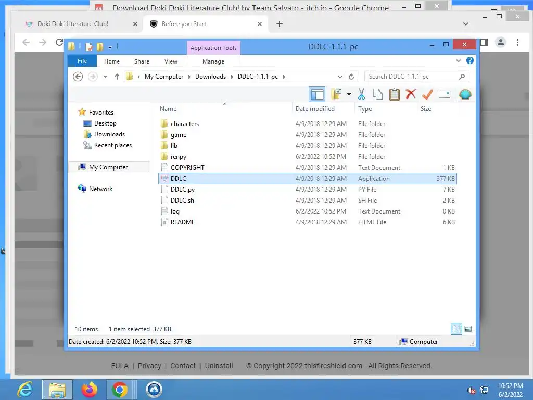Click the Copy documents icon
The width and height of the screenshot is (533, 400).
coord(378,94)
